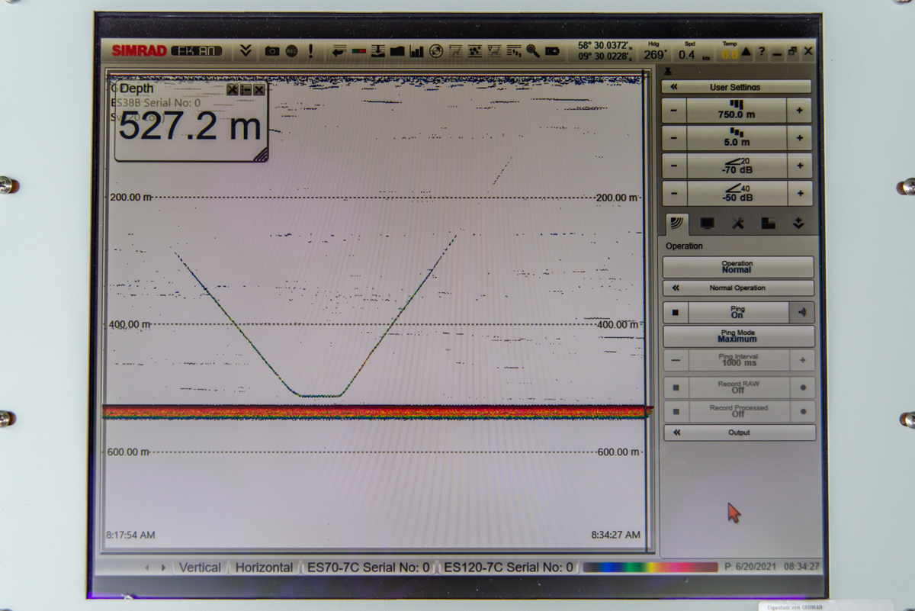Click the third echogram layout icon
The width and height of the screenshot is (915, 611).
coord(495,51)
